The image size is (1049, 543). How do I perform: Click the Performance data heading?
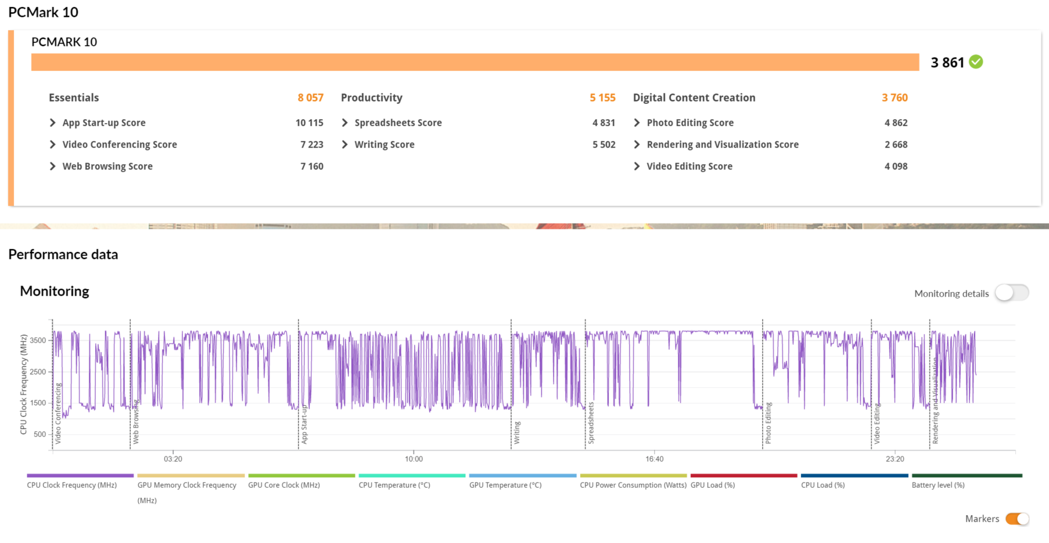[x=63, y=254]
